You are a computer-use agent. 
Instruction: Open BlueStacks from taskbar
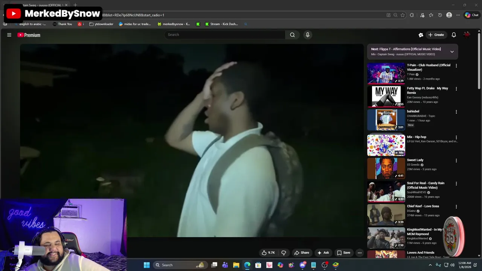pyautogui.click(x=336, y=265)
